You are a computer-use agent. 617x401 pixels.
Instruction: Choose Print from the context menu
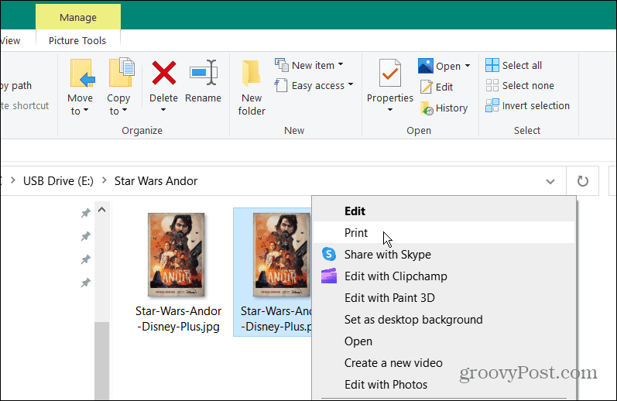444,232
